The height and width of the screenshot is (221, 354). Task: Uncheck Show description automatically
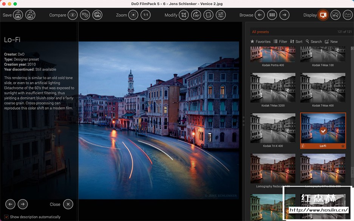click(6, 217)
